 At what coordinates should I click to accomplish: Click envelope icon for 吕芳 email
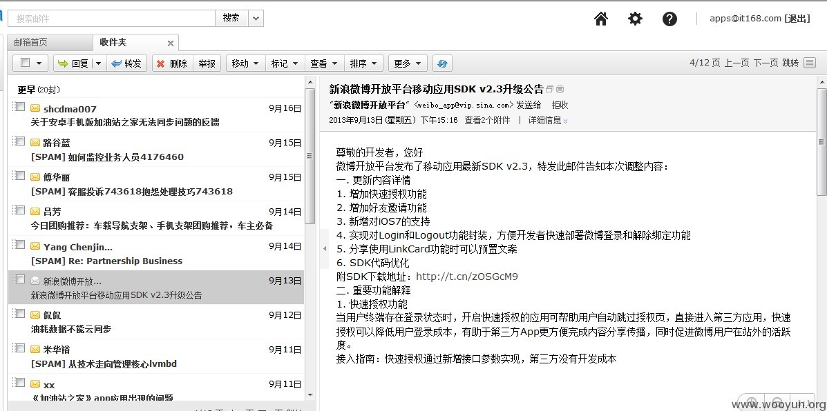point(35,212)
